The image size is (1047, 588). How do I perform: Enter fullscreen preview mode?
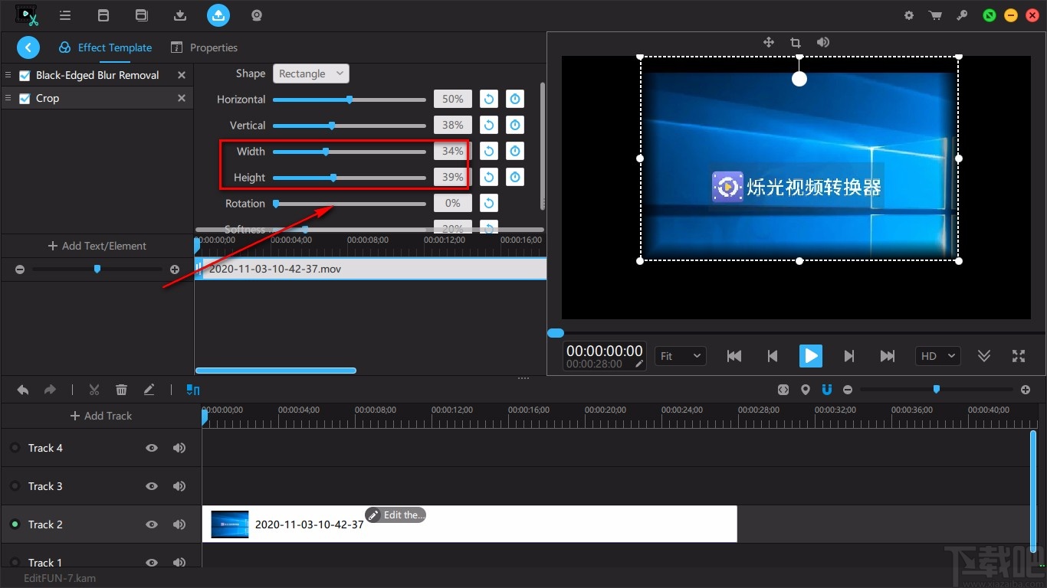pos(1018,356)
